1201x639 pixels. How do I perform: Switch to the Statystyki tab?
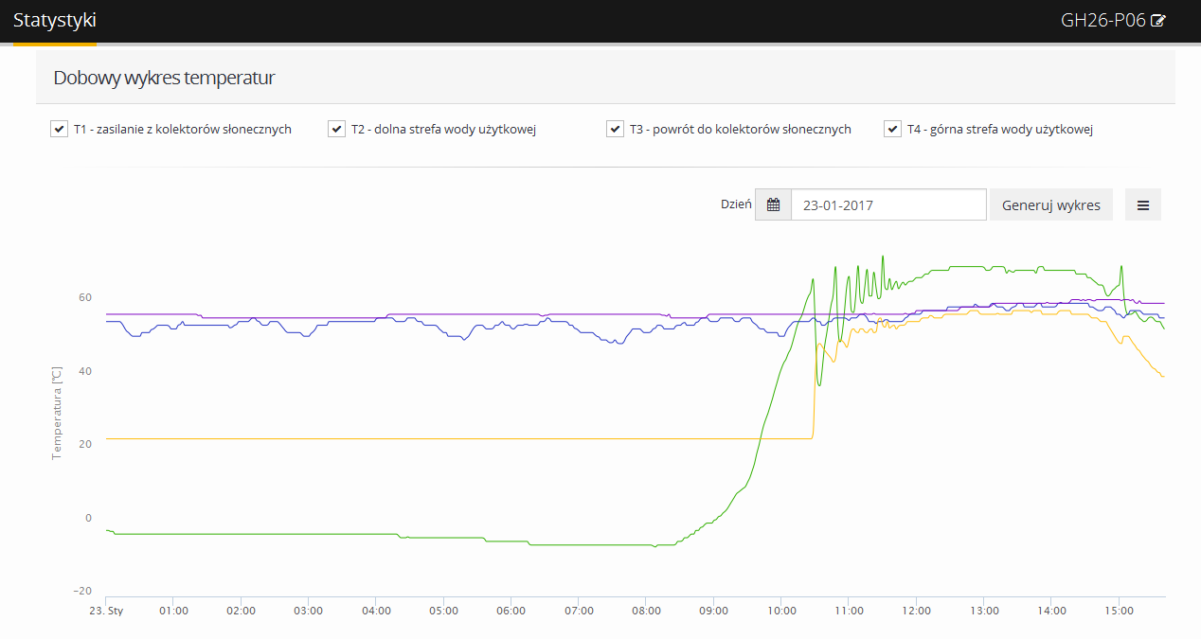(54, 21)
